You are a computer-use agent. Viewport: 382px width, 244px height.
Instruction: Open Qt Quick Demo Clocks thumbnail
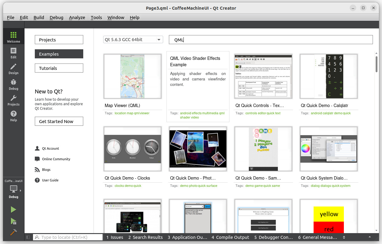tap(133, 149)
